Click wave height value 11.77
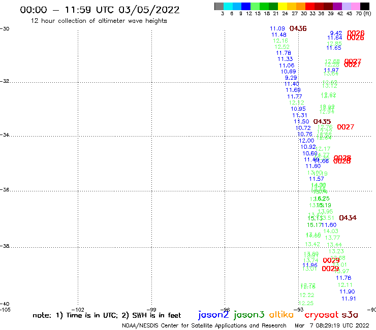Image resolution: width=376 pixels, height=330 pixels. 295,96
